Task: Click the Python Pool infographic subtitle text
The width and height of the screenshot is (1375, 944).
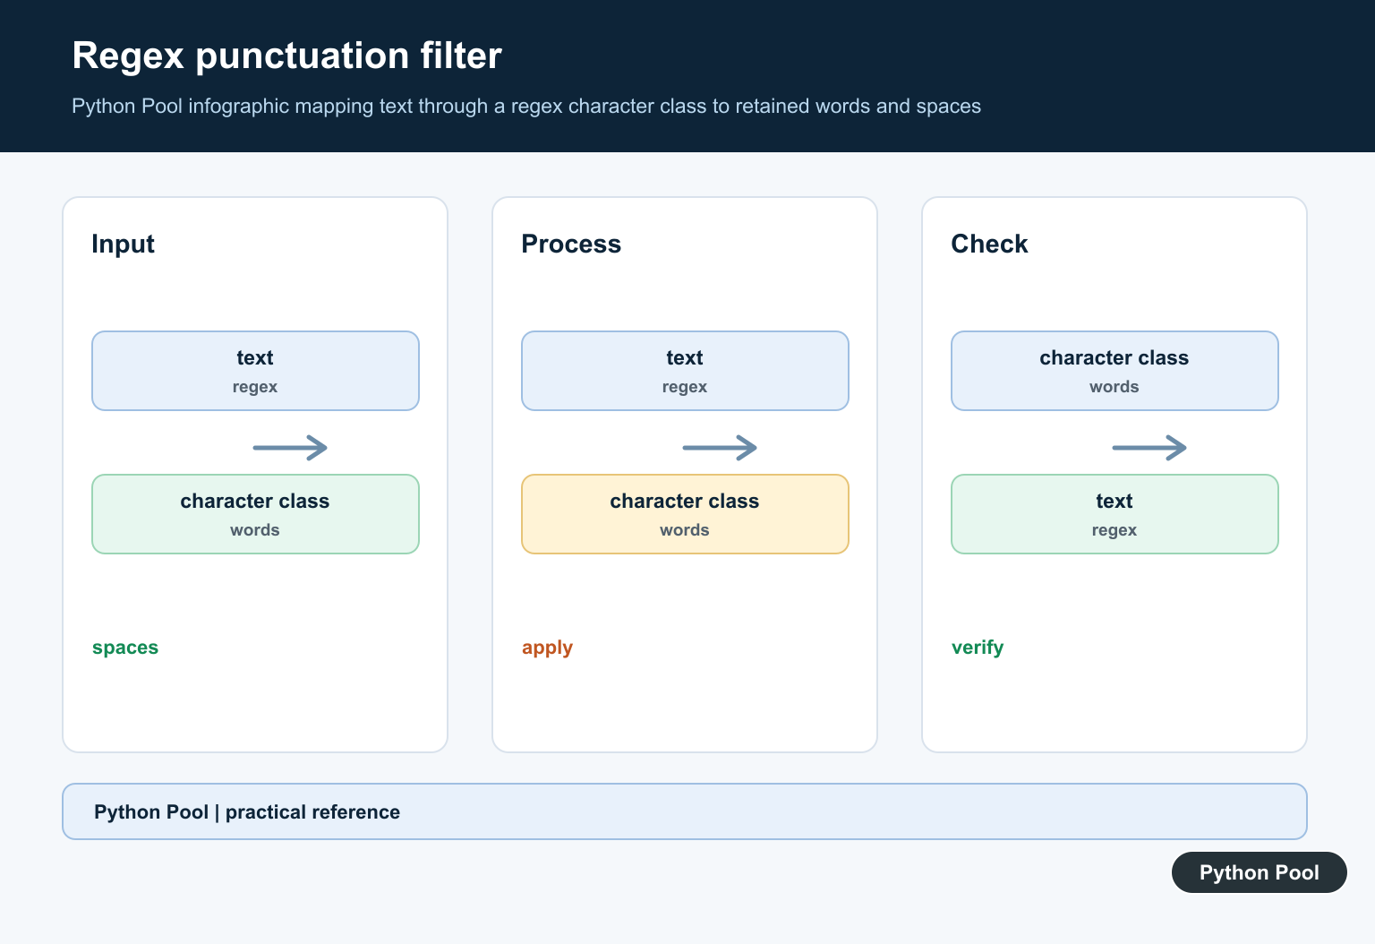Action: pyautogui.click(x=526, y=106)
